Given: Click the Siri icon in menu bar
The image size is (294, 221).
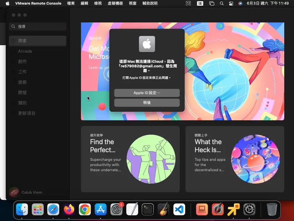Looking at the screenshot, I should pos(240,3).
